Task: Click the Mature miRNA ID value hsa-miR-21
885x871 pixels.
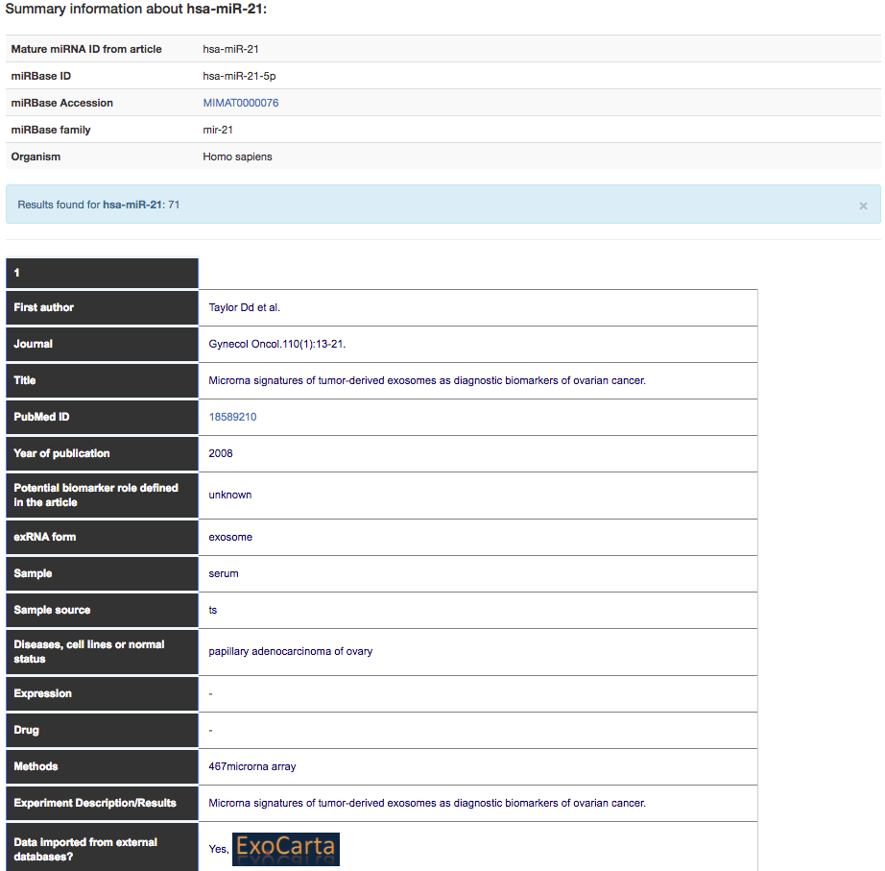Action: point(230,49)
